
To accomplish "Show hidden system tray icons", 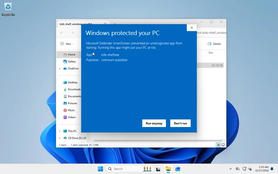I will (x=231, y=169).
